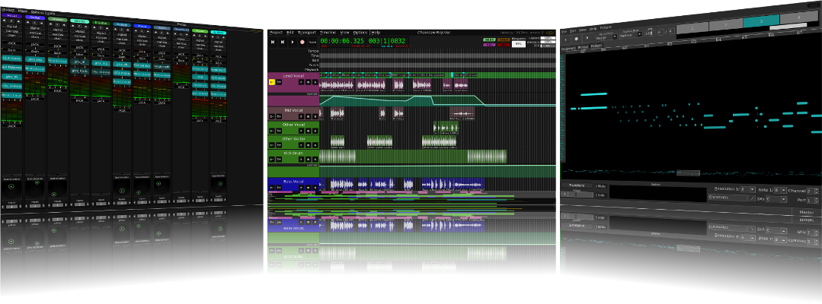Click the skip-to-end button in timeline transport
This screenshot has width=822, height=304.
[x=283, y=42]
